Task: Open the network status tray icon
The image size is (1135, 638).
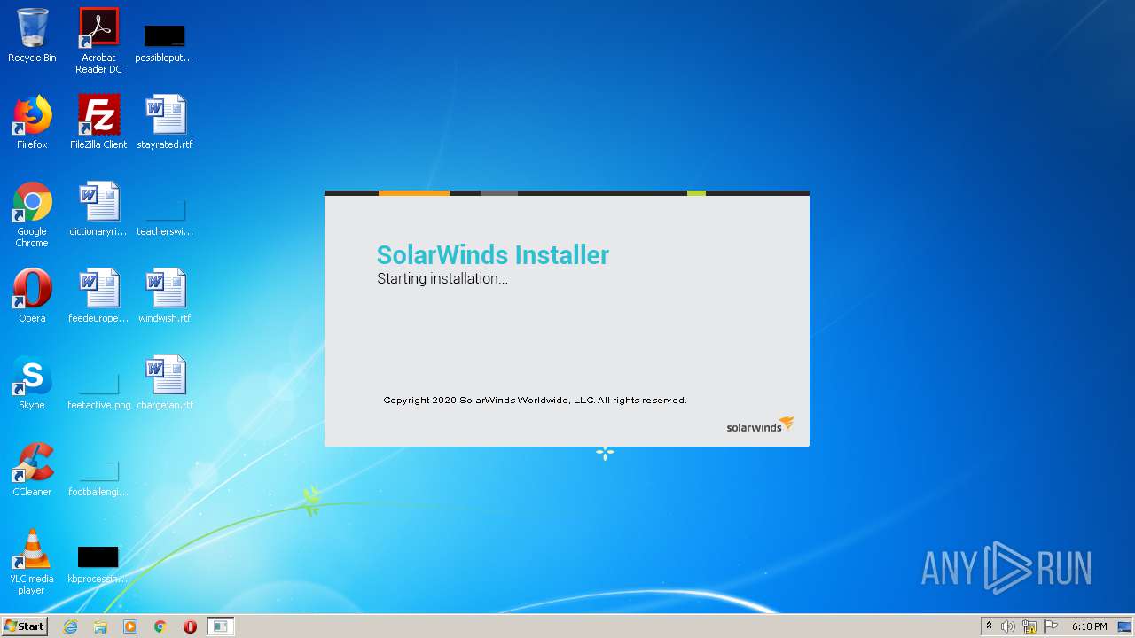Action: pyautogui.click(x=1029, y=626)
